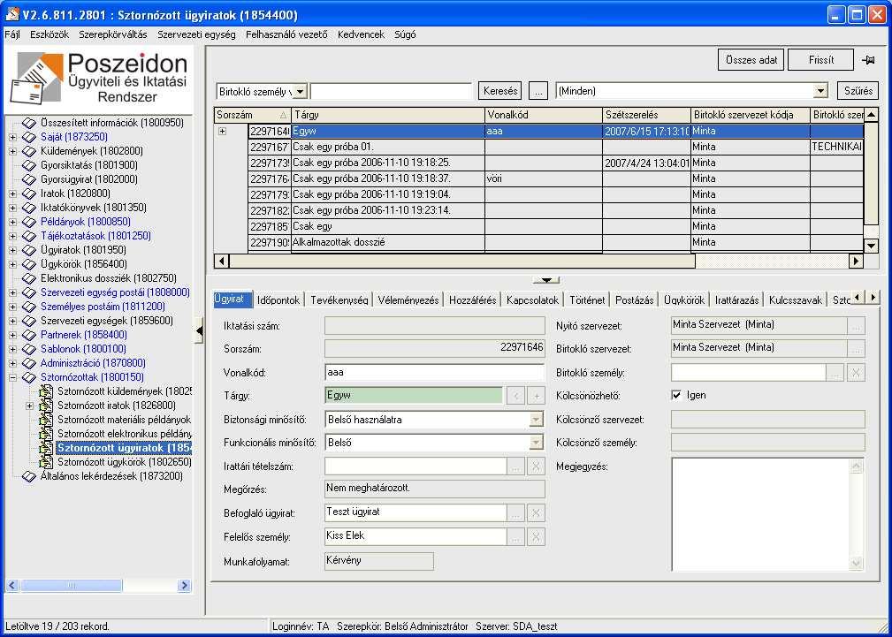Click the Megjegyzés text area

point(761,514)
